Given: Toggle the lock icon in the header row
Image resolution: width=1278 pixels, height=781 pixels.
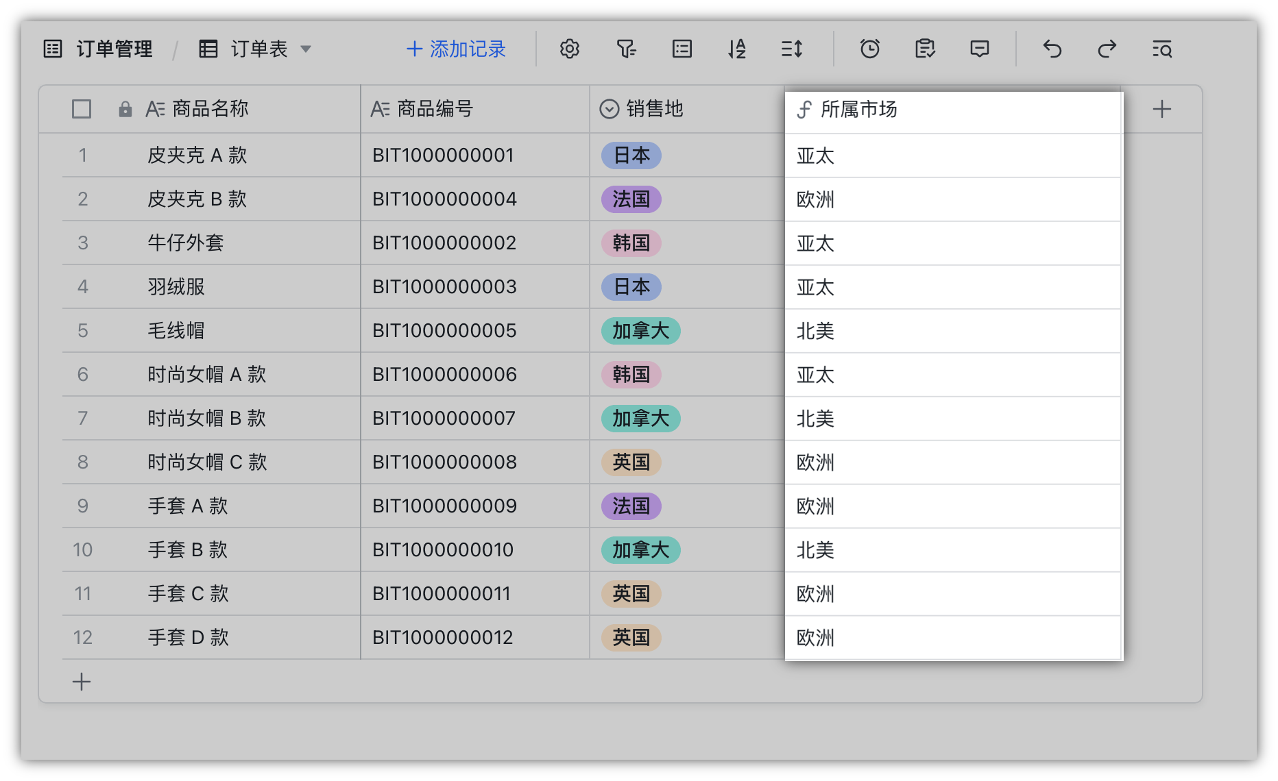Looking at the screenshot, I should 124,108.
